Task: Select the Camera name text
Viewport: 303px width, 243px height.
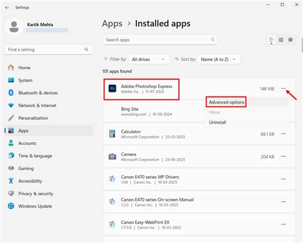Action: point(128,154)
